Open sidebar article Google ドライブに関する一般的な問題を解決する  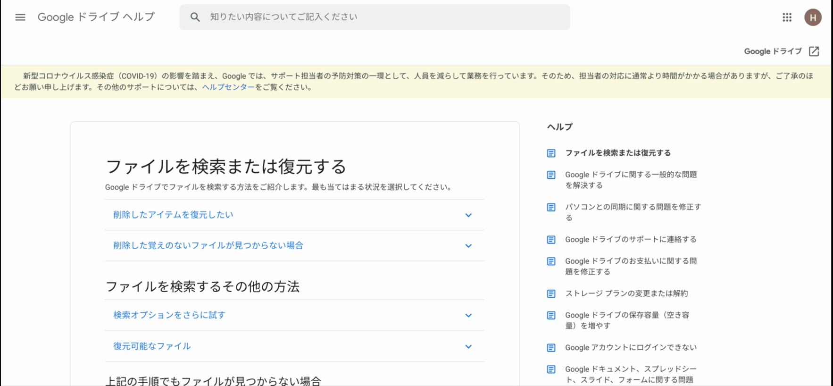pos(631,180)
